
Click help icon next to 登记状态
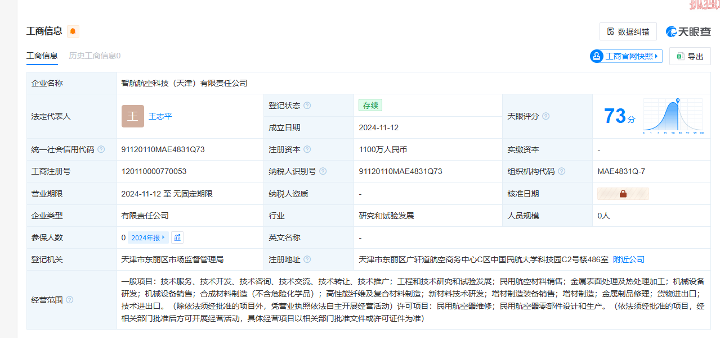click(307, 106)
